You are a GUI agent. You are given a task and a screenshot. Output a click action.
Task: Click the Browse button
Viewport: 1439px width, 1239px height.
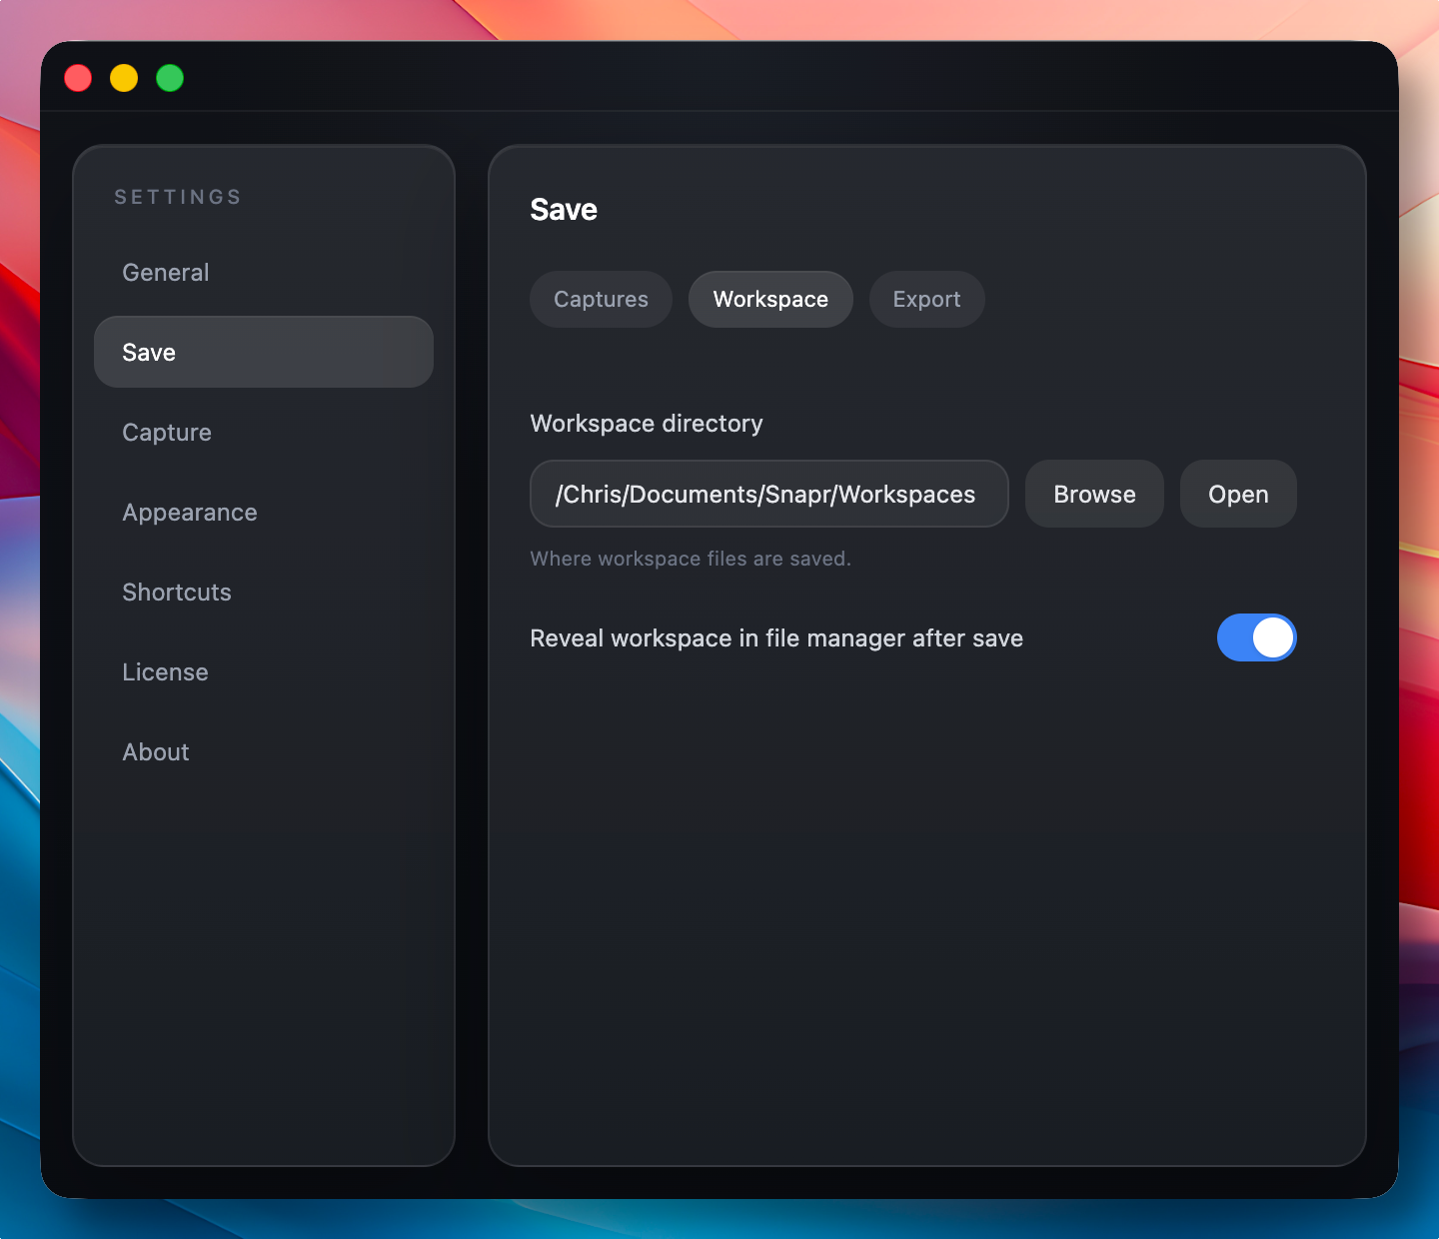click(1093, 494)
